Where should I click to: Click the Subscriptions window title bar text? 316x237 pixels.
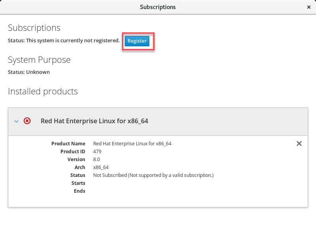(158, 7)
